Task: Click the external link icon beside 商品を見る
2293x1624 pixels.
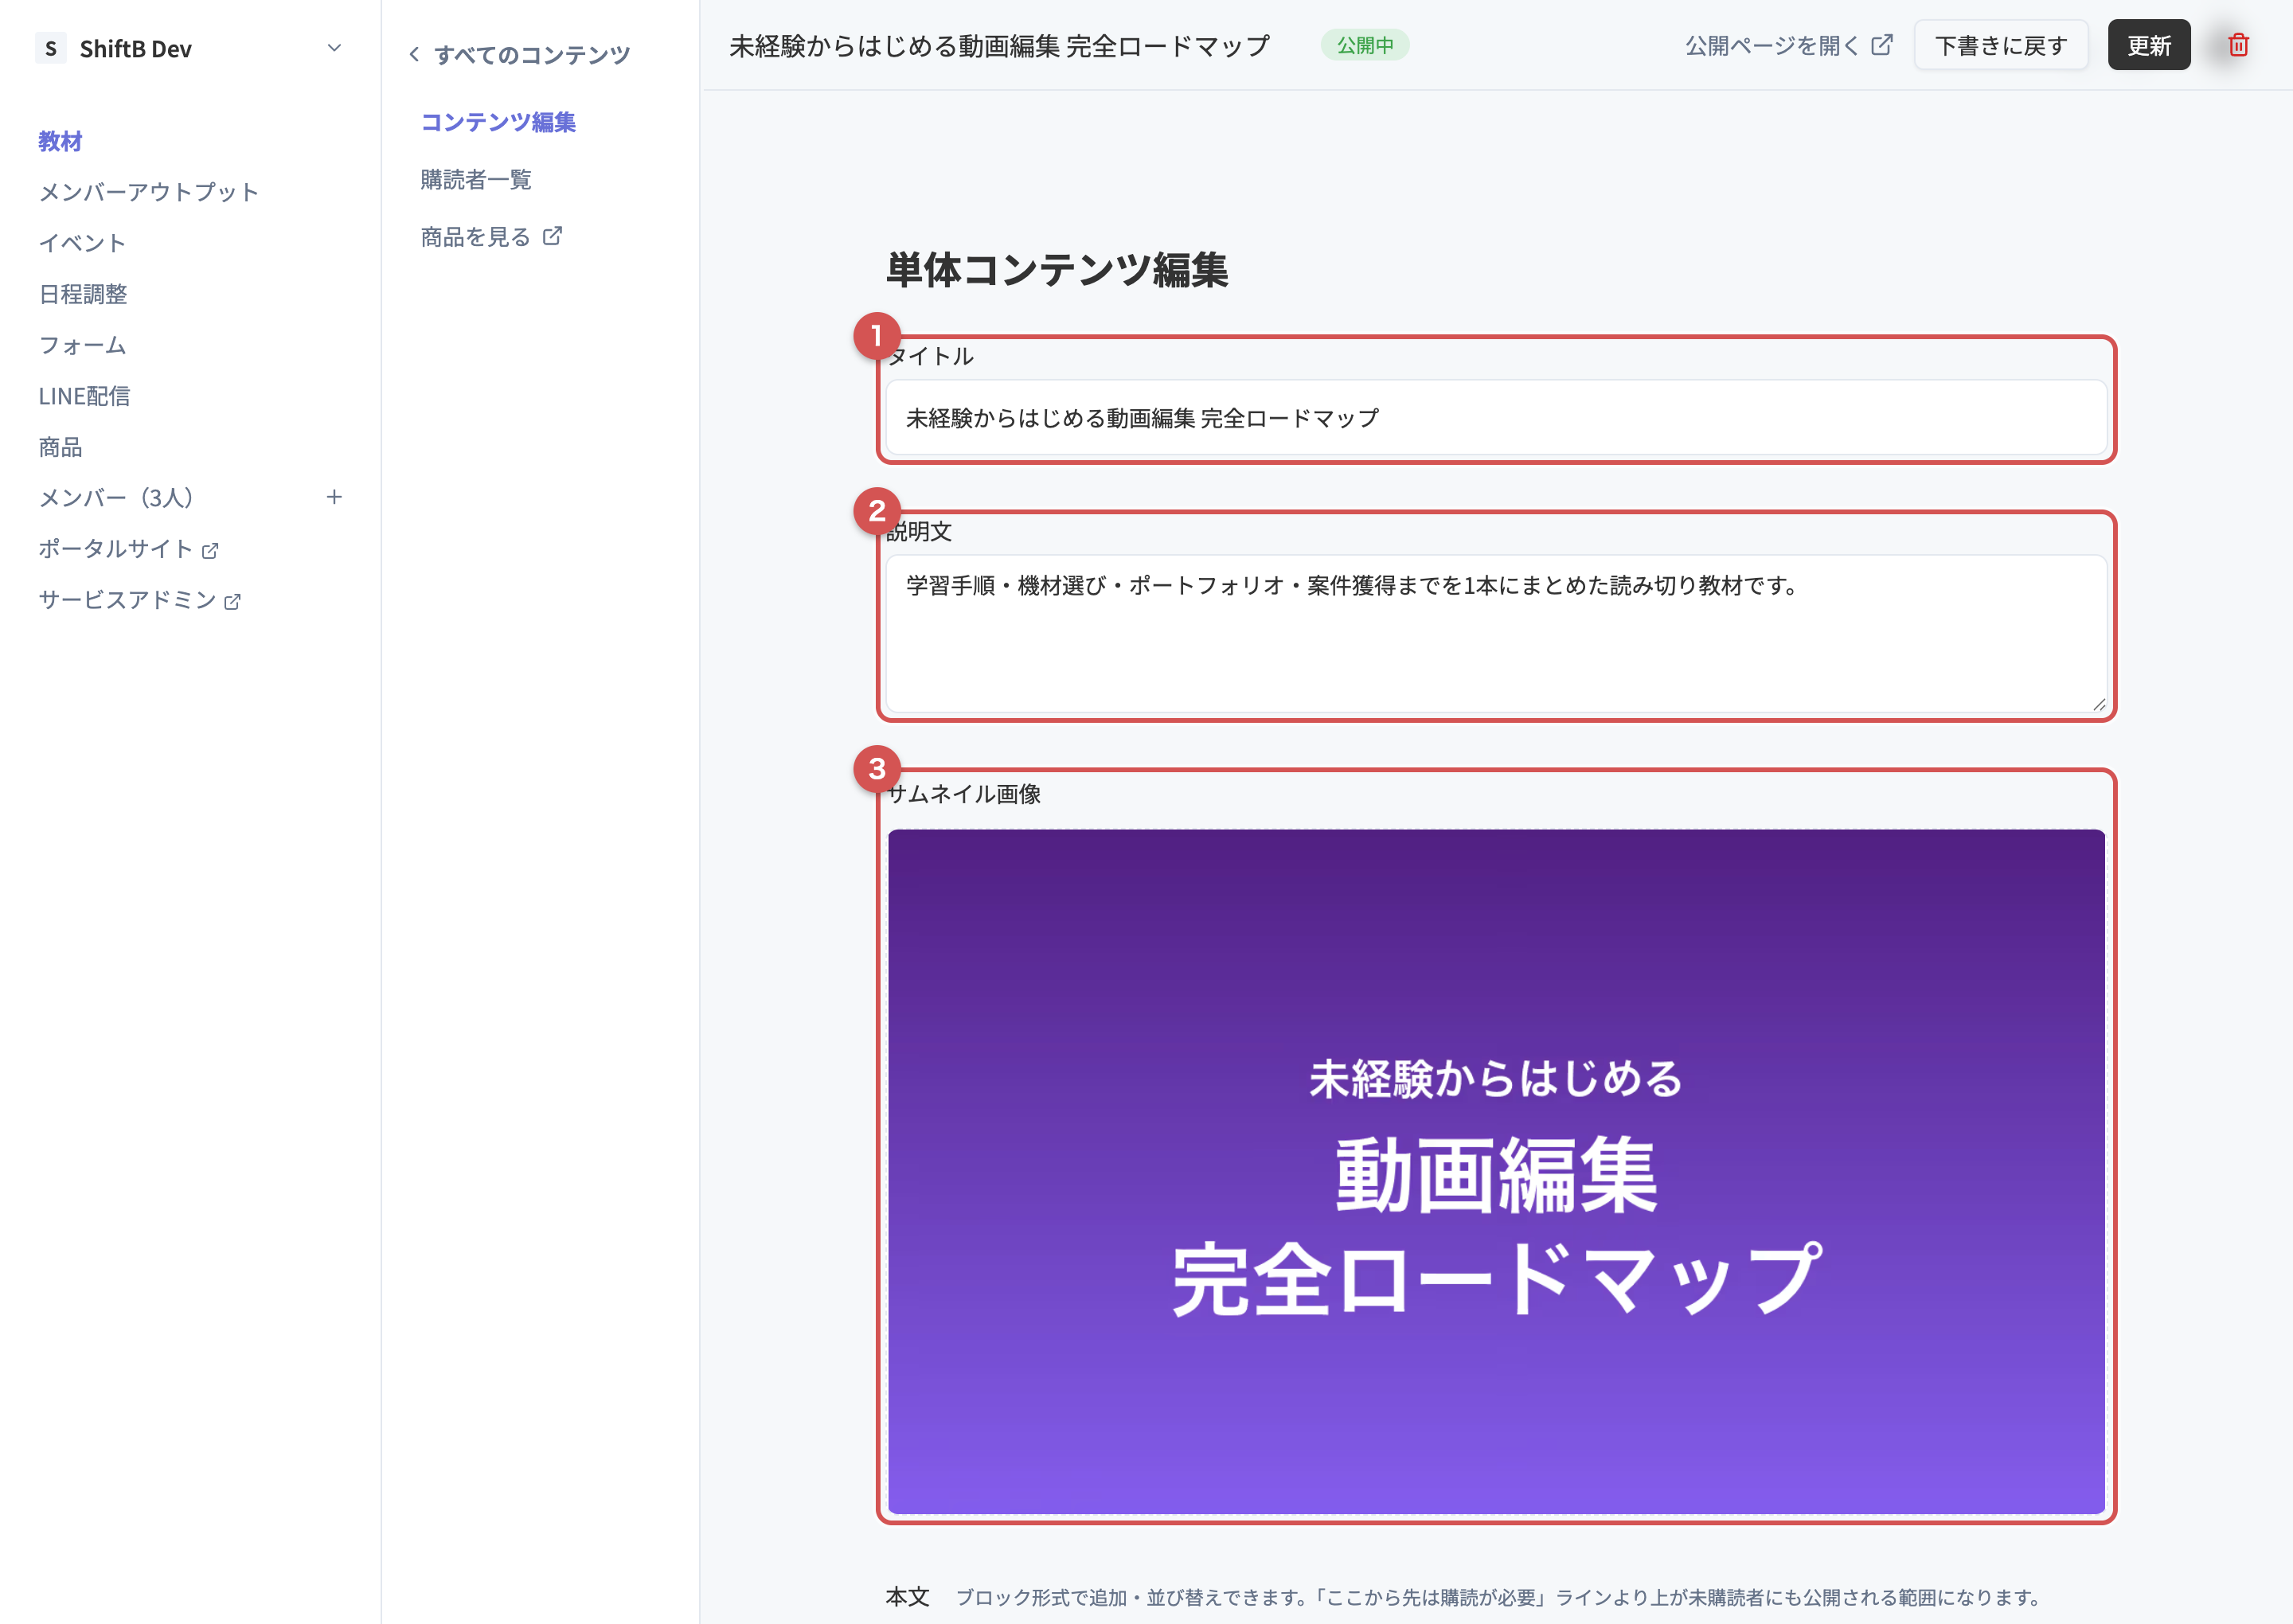Action: tap(552, 236)
